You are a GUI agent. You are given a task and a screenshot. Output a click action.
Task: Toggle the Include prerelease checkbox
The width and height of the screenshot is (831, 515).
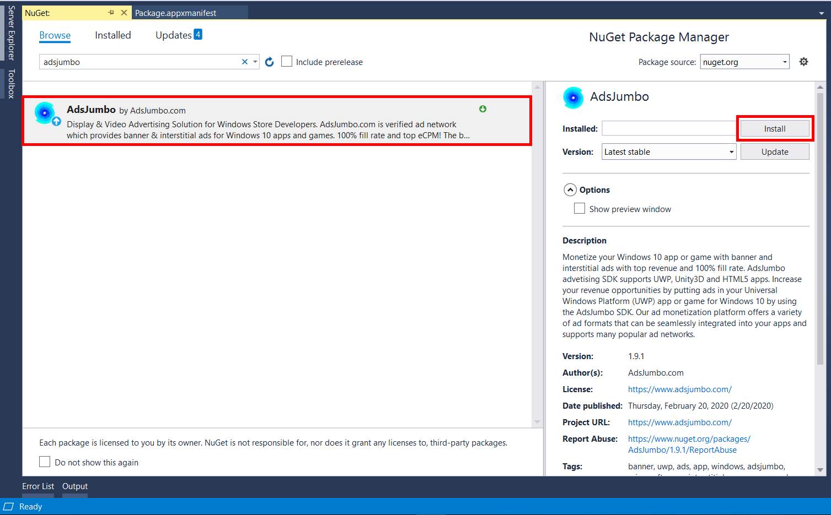click(x=287, y=62)
